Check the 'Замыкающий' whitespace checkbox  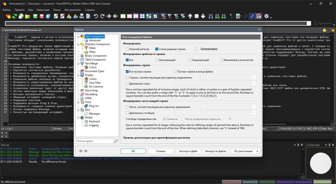coord(190,60)
